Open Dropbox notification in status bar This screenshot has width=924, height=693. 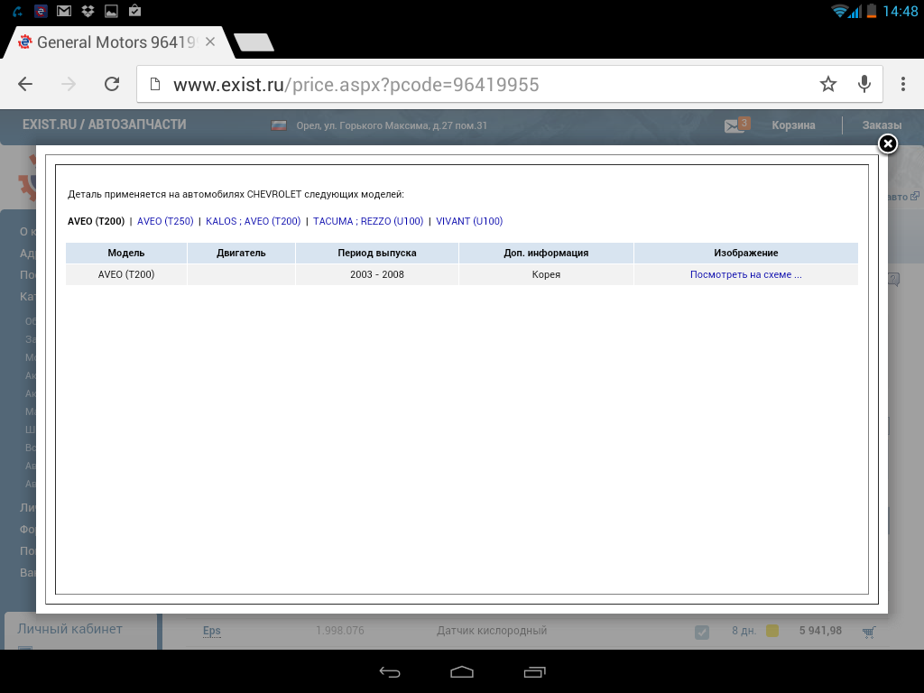(x=88, y=11)
